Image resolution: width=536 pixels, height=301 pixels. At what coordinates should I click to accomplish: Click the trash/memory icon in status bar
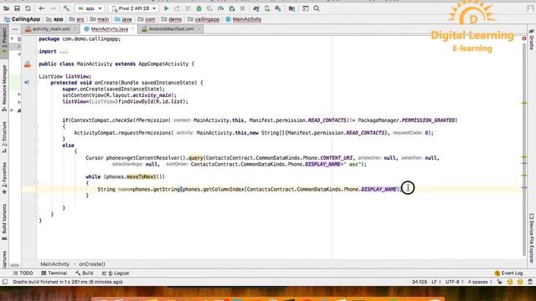pyautogui.click(x=530, y=282)
